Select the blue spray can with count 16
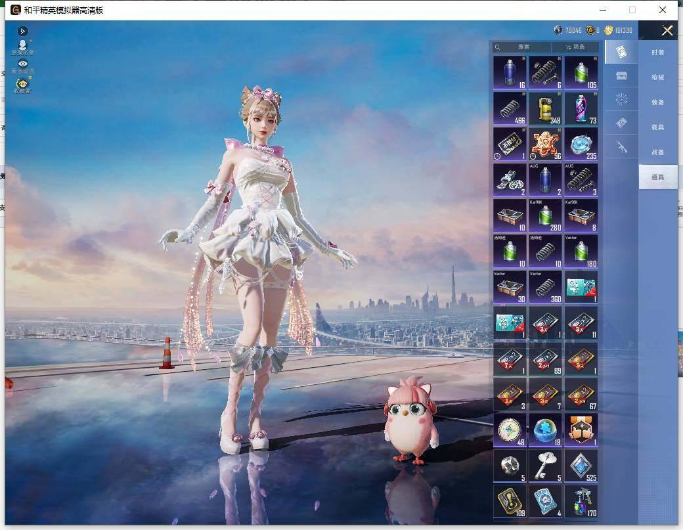 (x=510, y=73)
